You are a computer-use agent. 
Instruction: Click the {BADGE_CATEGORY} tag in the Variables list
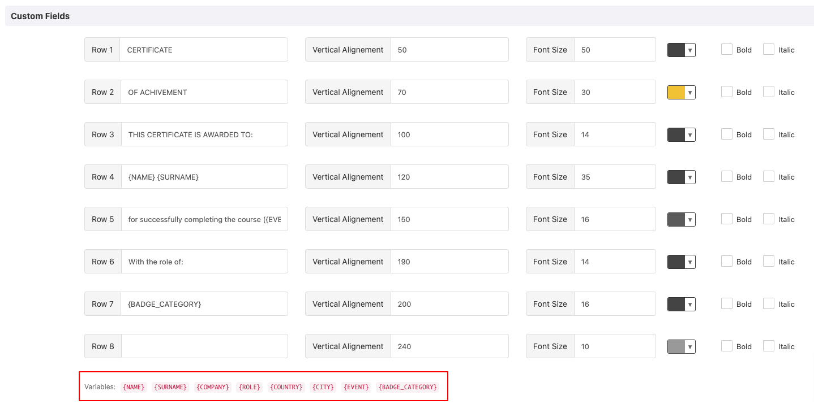(408, 387)
